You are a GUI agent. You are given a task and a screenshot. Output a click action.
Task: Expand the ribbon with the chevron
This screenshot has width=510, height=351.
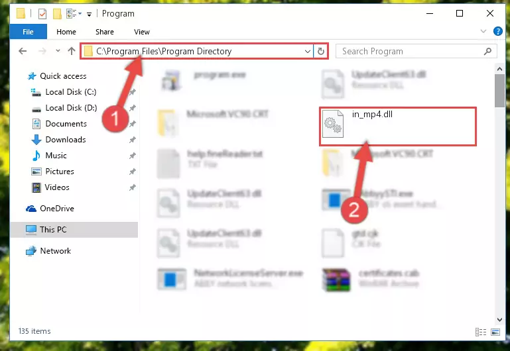pyautogui.click(x=483, y=31)
